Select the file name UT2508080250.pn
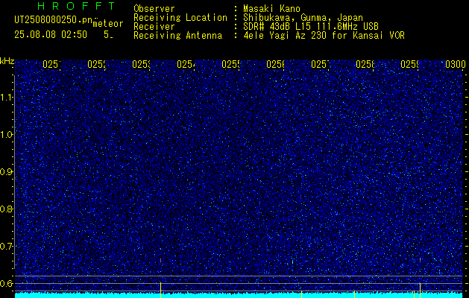This screenshot has width=469, height=298. 54,20
